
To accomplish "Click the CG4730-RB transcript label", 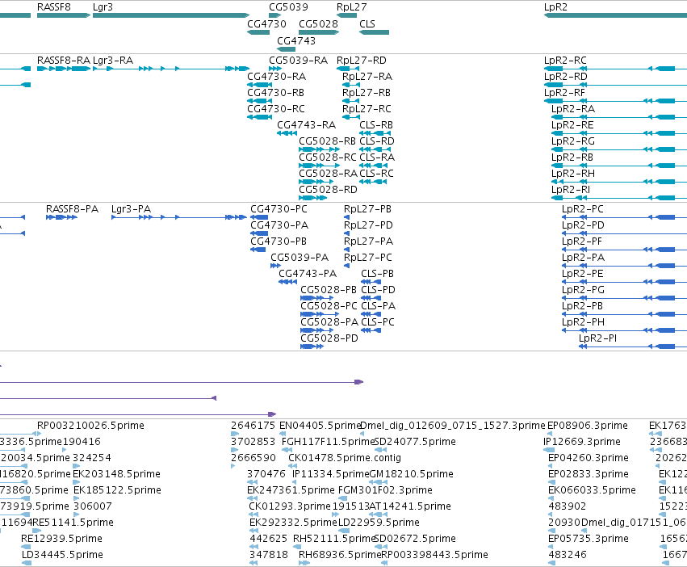I will 275,93.
